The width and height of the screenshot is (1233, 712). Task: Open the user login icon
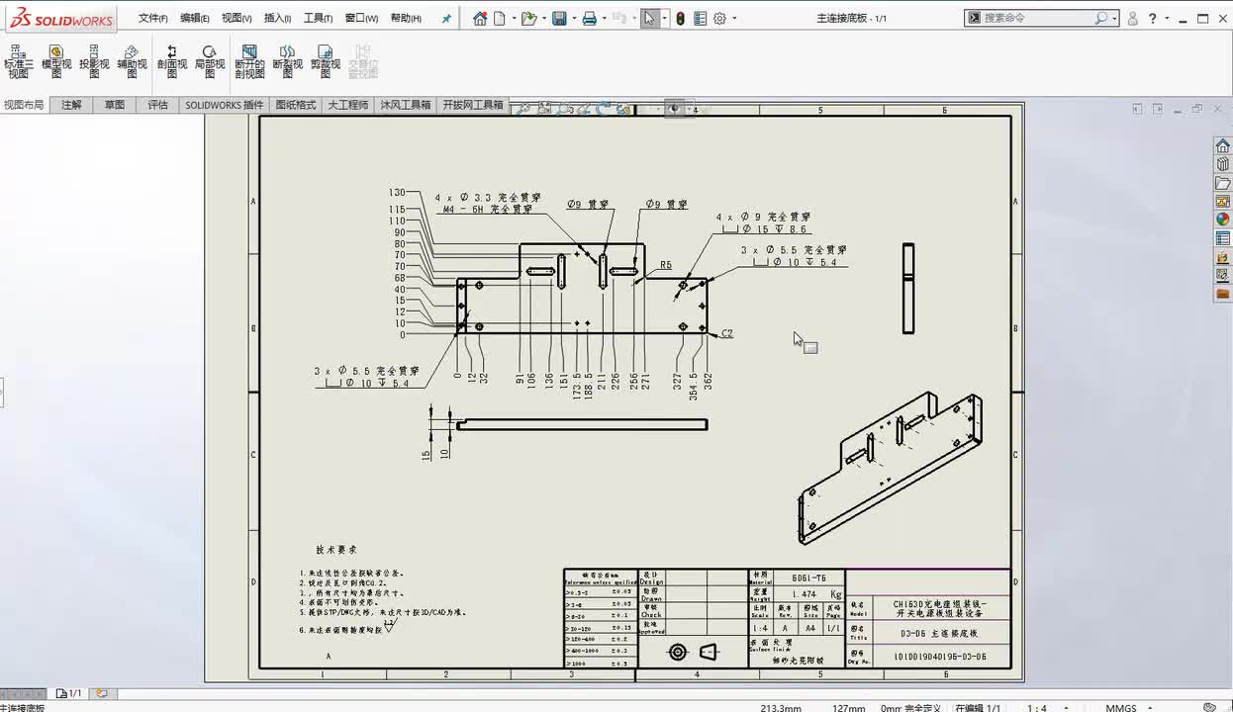1133,18
